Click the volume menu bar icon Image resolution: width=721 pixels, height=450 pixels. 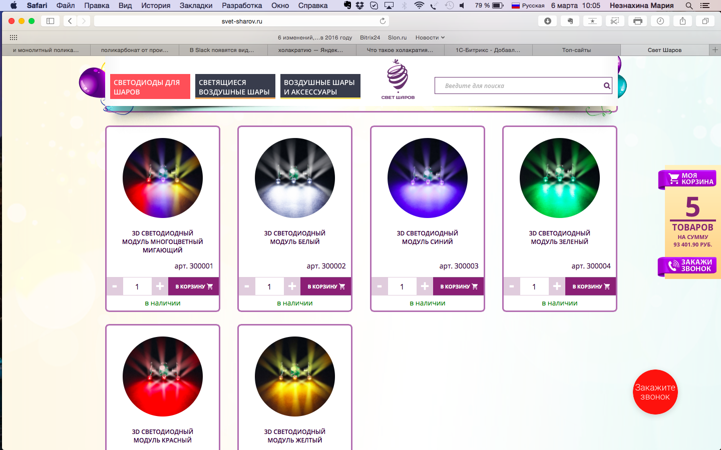(462, 5)
